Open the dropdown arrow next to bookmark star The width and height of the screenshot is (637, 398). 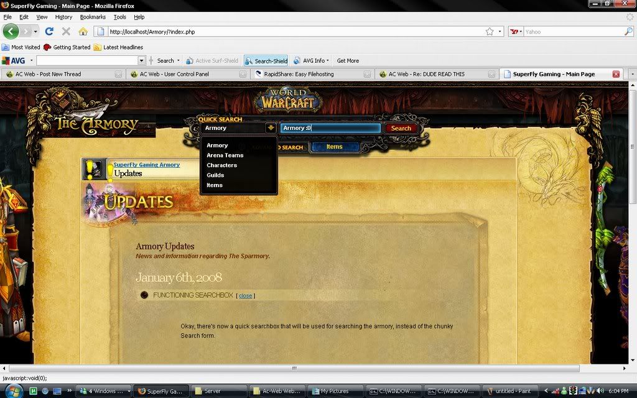pyautogui.click(x=500, y=32)
